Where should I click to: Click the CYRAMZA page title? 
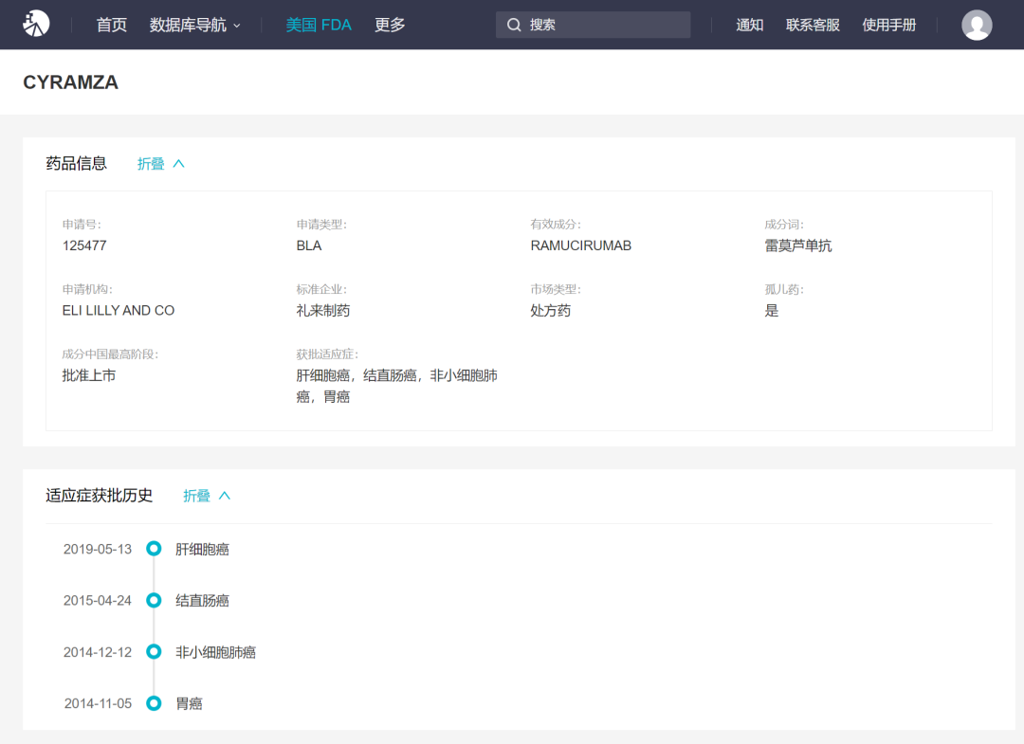[x=70, y=82]
